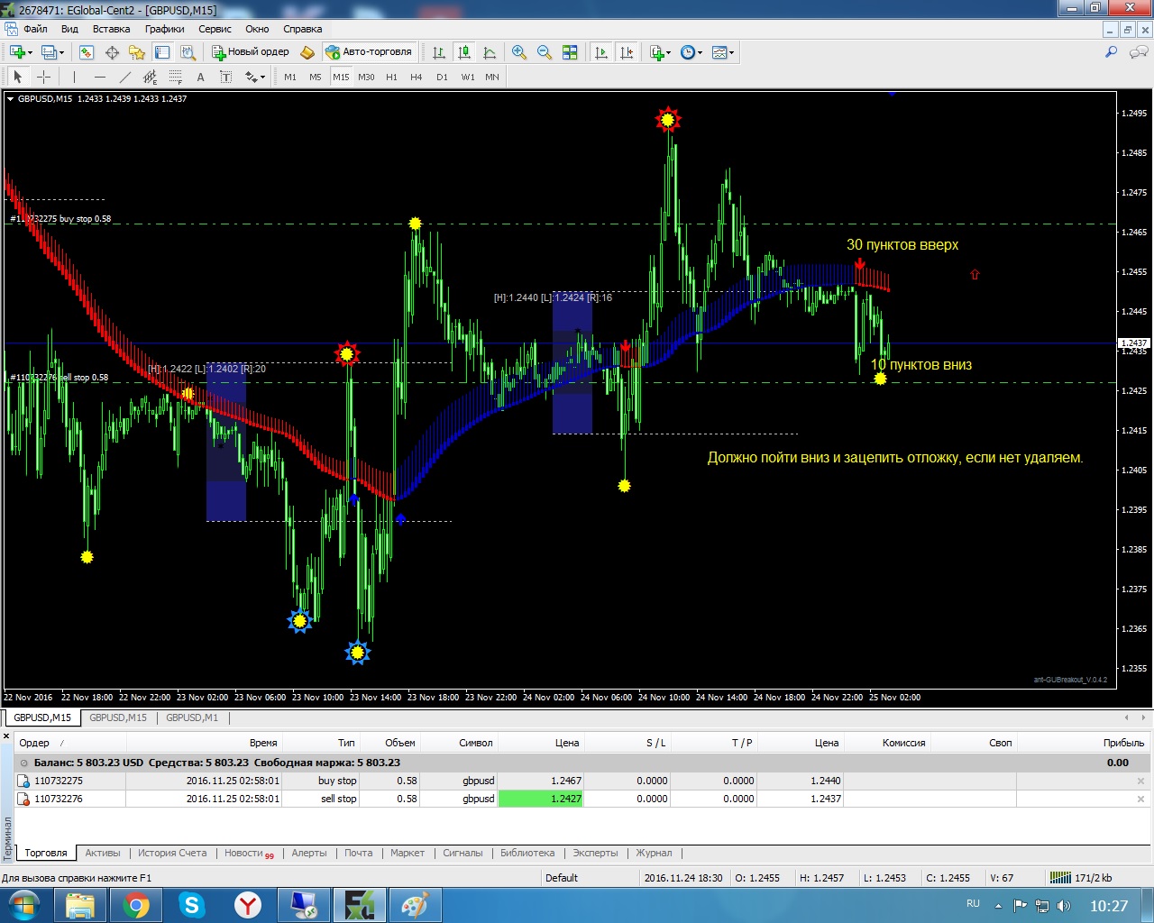Switch to the GBPUSD,M1 chart tab
The width and height of the screenshot is (1154, 923).
(191, 717)
